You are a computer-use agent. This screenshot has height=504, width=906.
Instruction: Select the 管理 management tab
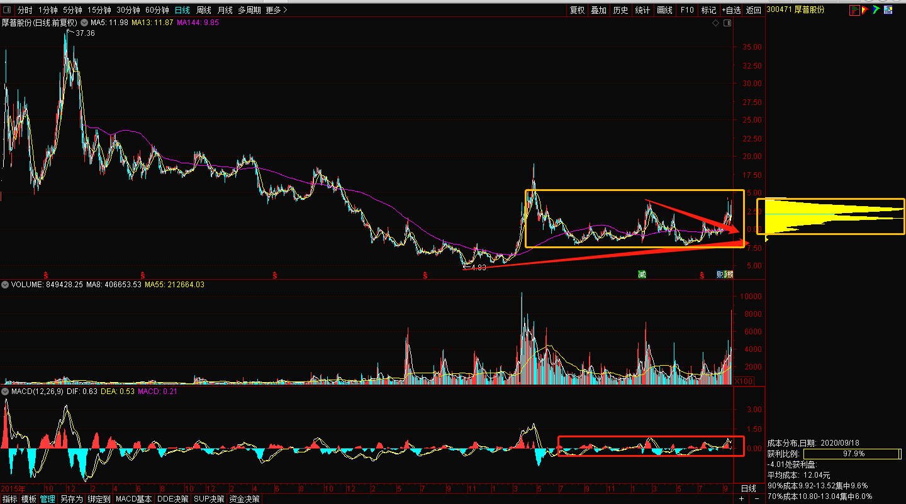(x=47, y=499)
